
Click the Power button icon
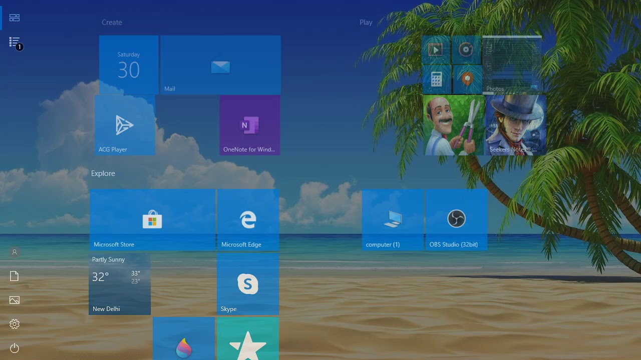click(15, 348)
